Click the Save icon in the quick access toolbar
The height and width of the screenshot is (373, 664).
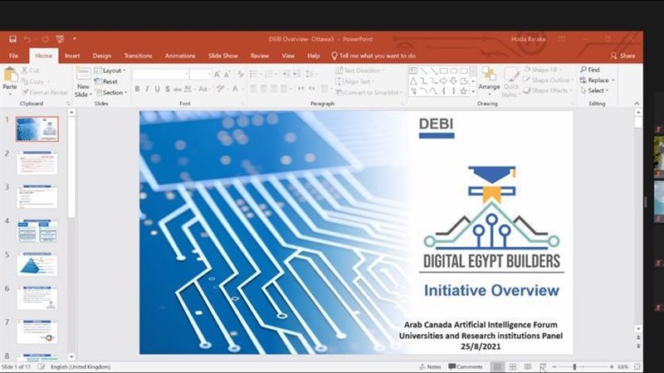(12, 39)
